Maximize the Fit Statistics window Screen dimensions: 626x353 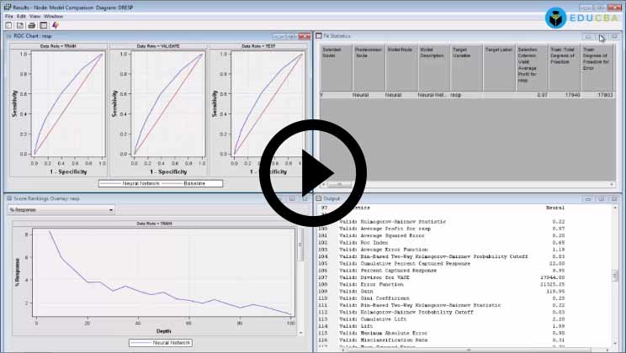click(x=602, y=36)
